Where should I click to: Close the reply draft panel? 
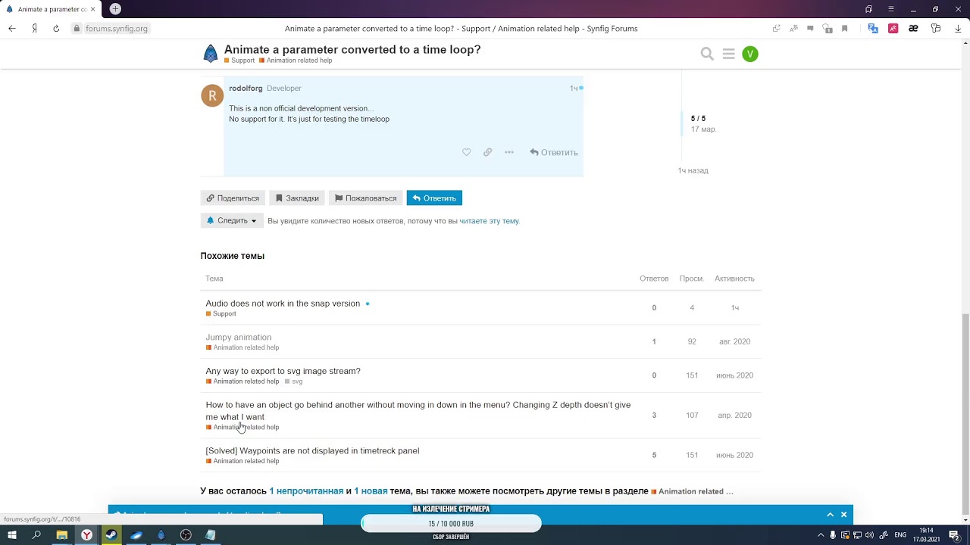(843, 515)
